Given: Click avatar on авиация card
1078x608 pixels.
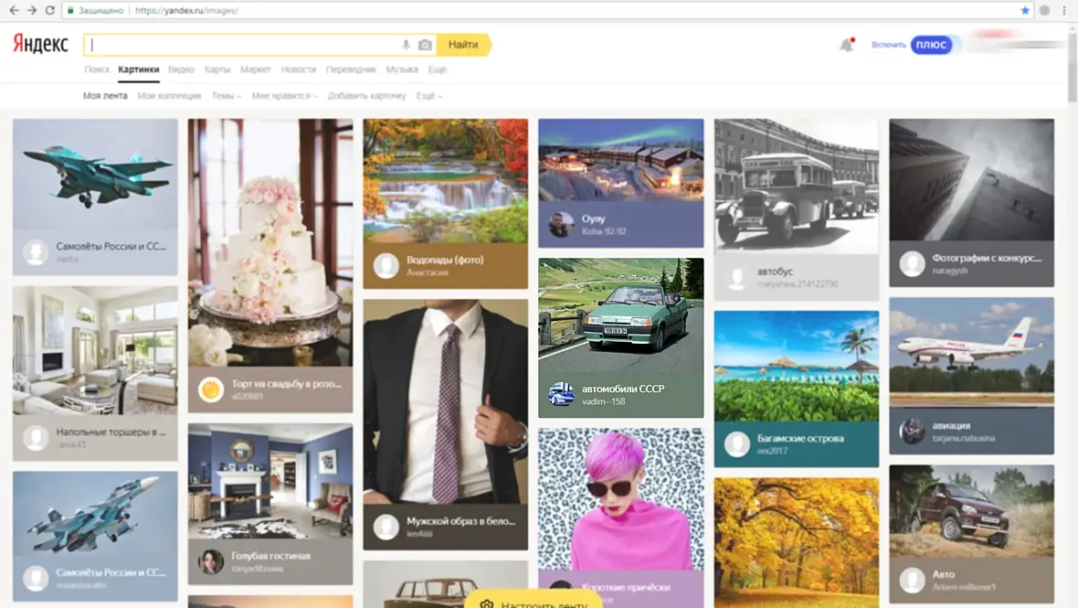Looking at the screenshot, I should [913, 432].
